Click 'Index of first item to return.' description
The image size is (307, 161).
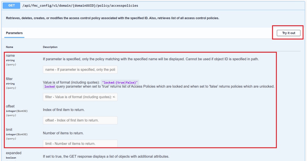tap(64, 110)
